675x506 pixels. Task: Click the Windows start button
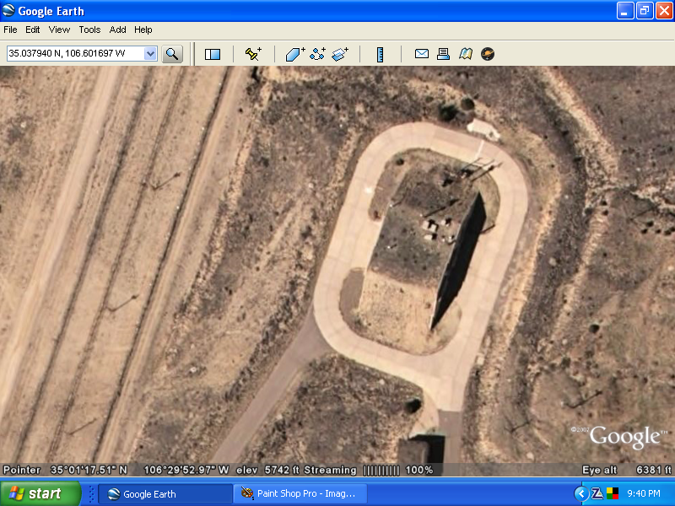[x=40, y=493]
